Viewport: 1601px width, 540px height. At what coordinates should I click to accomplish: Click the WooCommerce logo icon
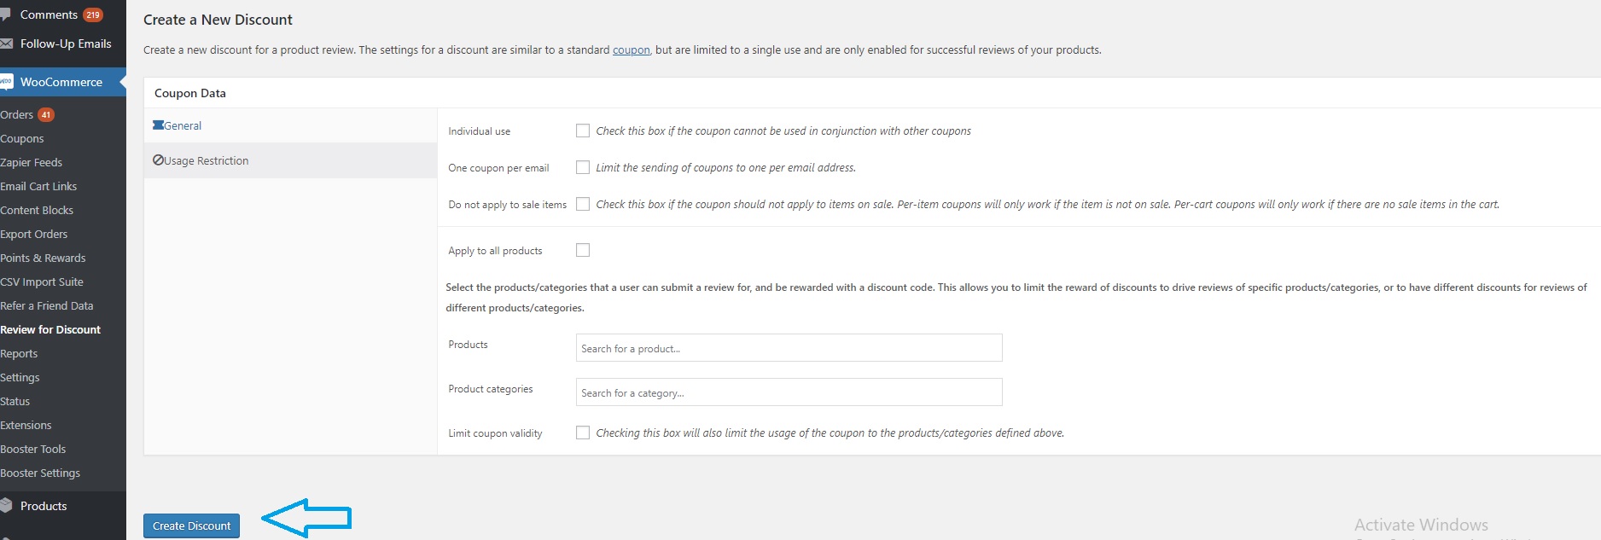[x=6, y=82]
